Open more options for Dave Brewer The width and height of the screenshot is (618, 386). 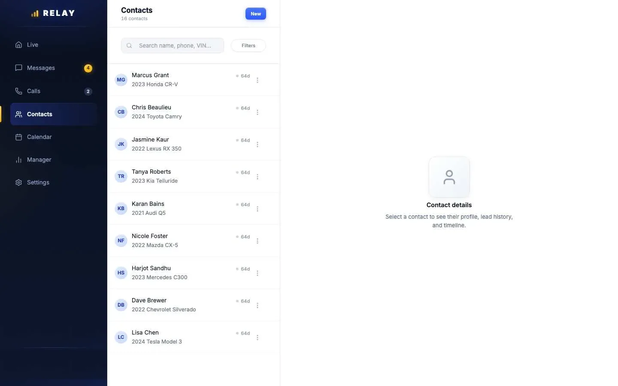pos(257,305)
